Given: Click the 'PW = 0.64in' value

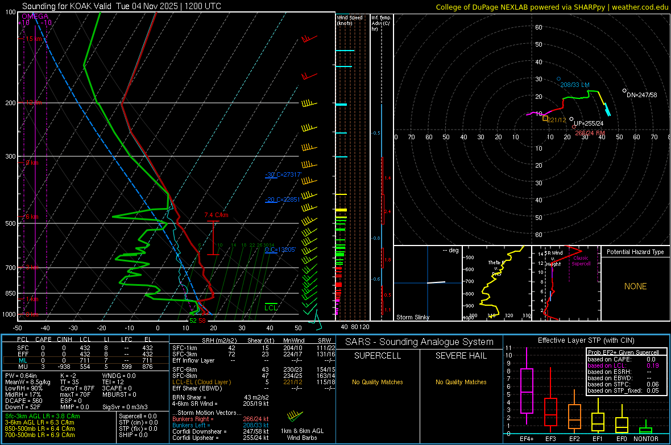Looking at the screenshot, I should tap(21, 376).
